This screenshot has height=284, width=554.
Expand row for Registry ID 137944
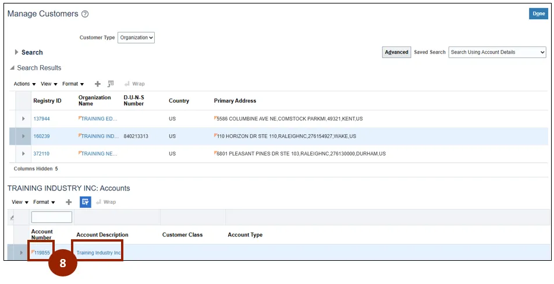(x=23, y=119)
